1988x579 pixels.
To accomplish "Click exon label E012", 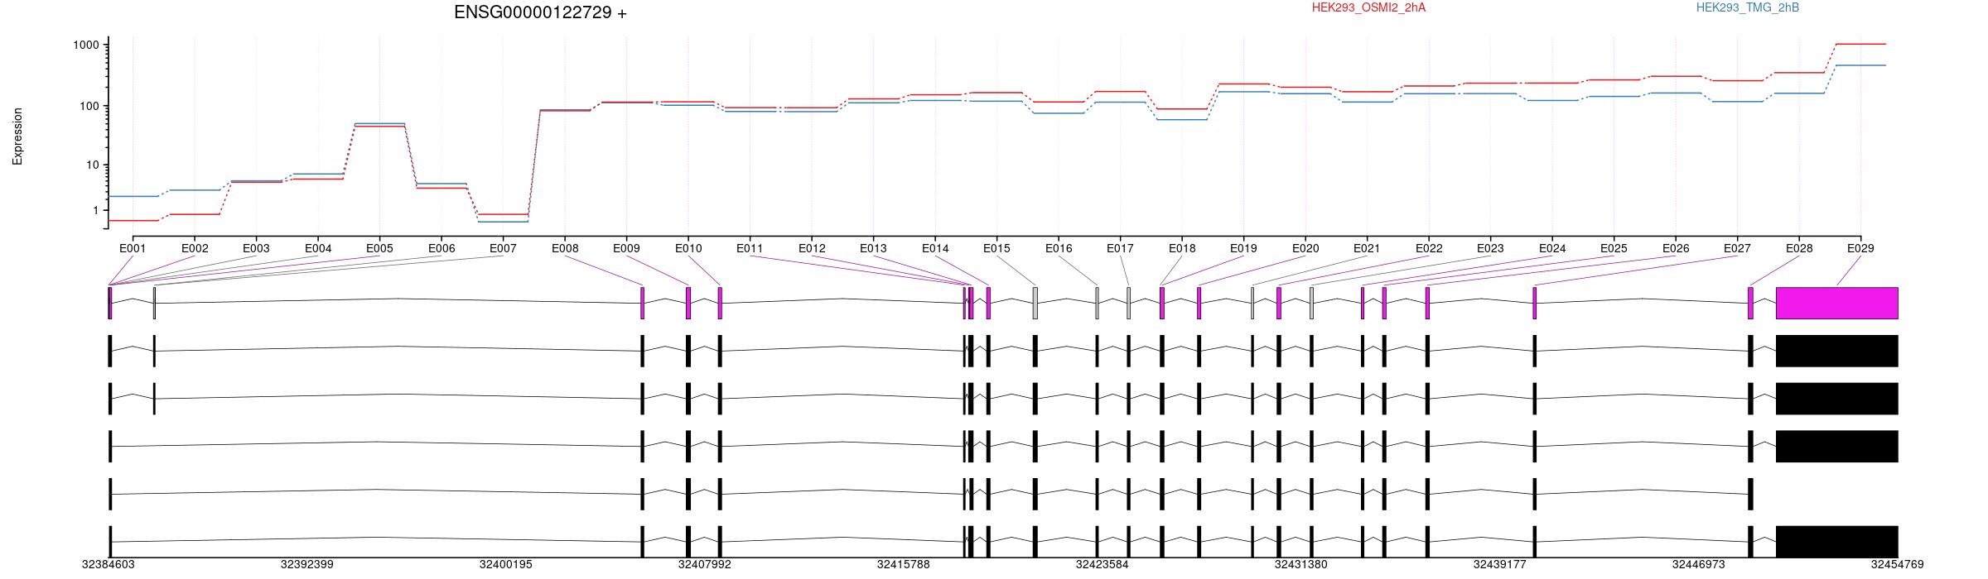I will click(x=812, y=248).
